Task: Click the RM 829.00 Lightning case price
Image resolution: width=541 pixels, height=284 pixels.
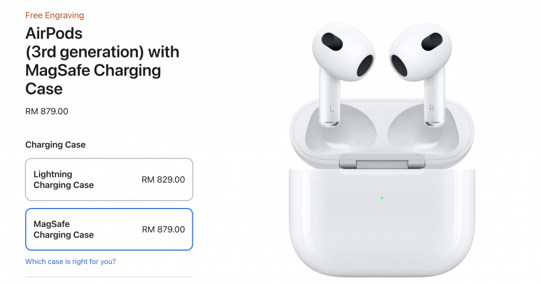Action: click(x=163, y=179)
